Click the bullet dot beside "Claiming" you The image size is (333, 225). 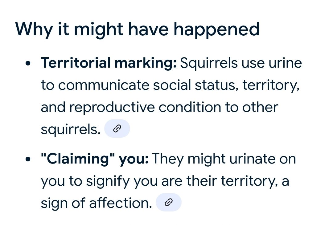28,159
